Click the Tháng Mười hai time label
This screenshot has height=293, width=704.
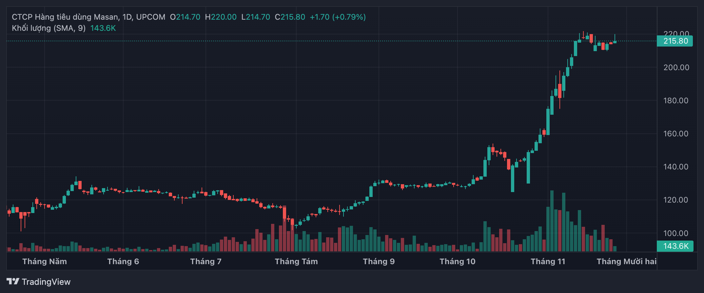click(626, 262)
